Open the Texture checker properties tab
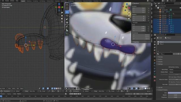This screenshot has height=102, width=181. tap(155, 80)
